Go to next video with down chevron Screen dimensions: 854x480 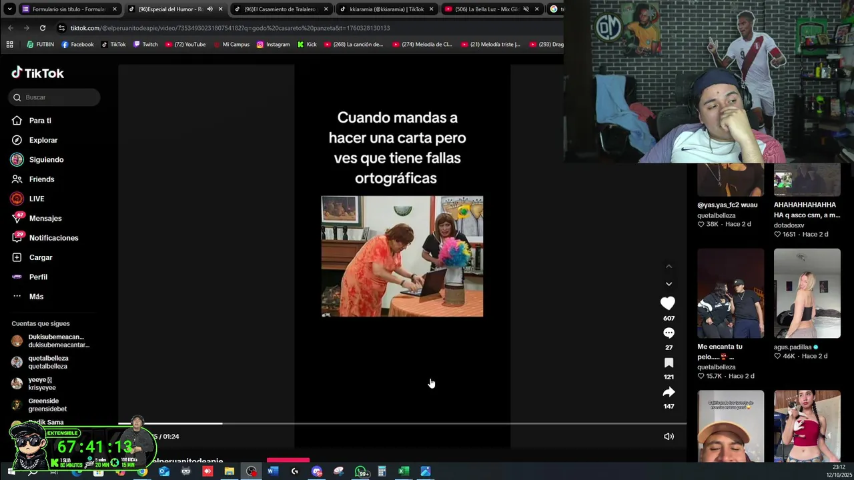click(669, 284)
